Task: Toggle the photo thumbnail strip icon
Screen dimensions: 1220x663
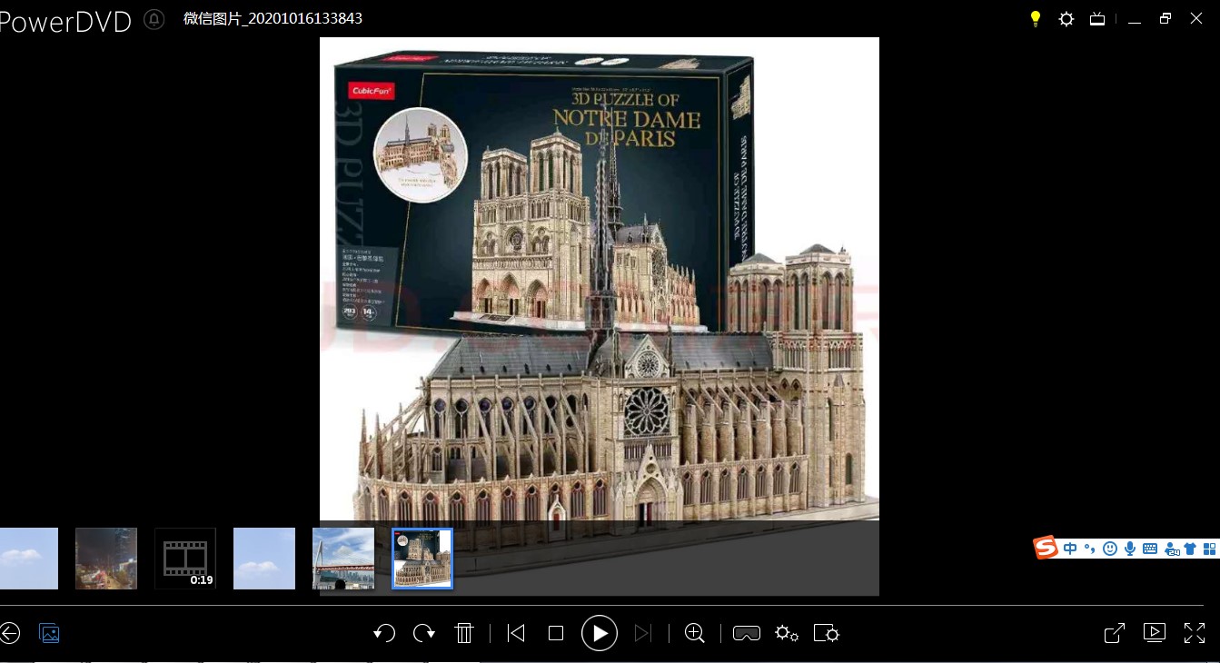Action: (x=49, y=633)
